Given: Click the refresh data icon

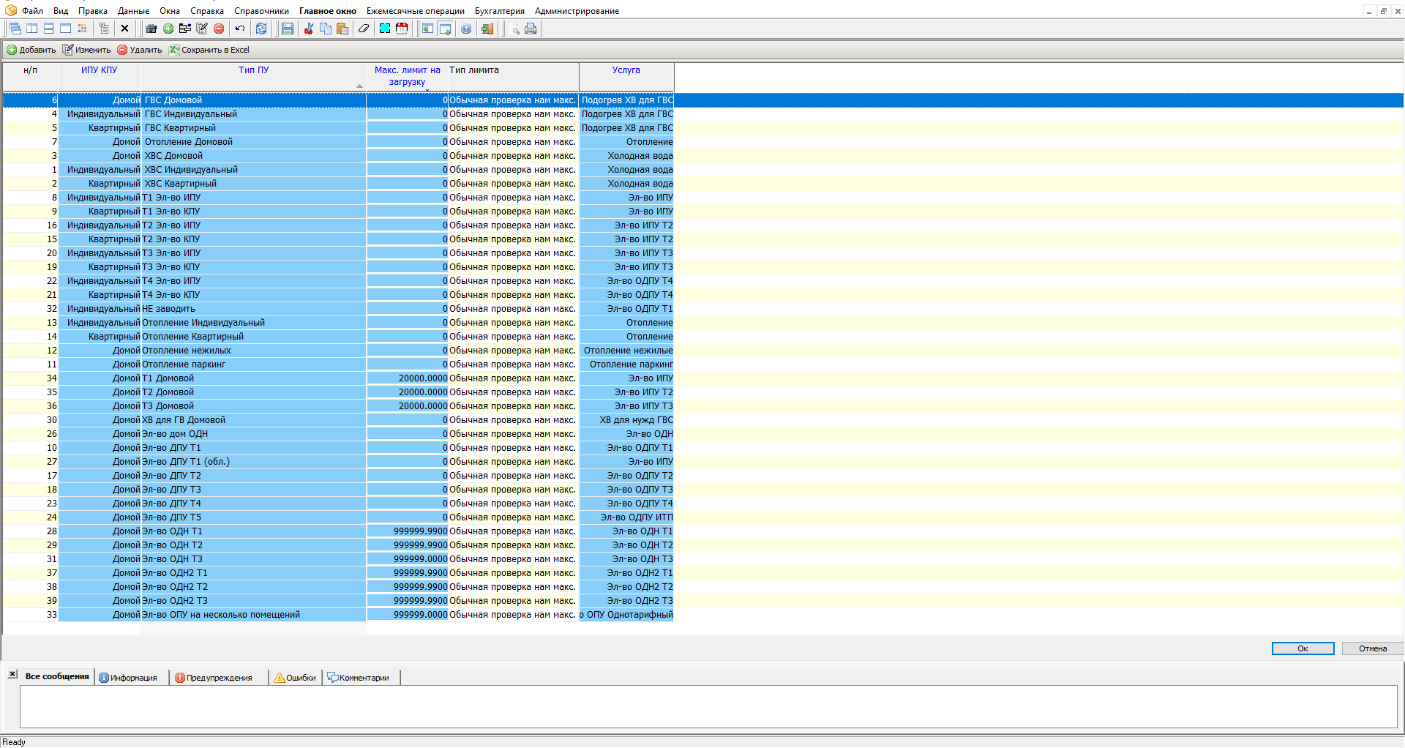Looking at the screenshot, I should tap(261, 29).
